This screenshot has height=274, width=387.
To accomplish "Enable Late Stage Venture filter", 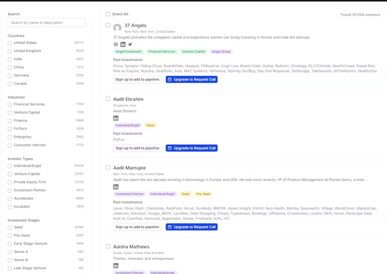I will [10, 268].
